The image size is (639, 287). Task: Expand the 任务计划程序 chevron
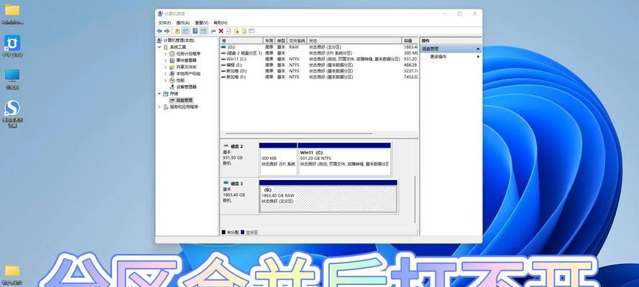click(166, 54)
